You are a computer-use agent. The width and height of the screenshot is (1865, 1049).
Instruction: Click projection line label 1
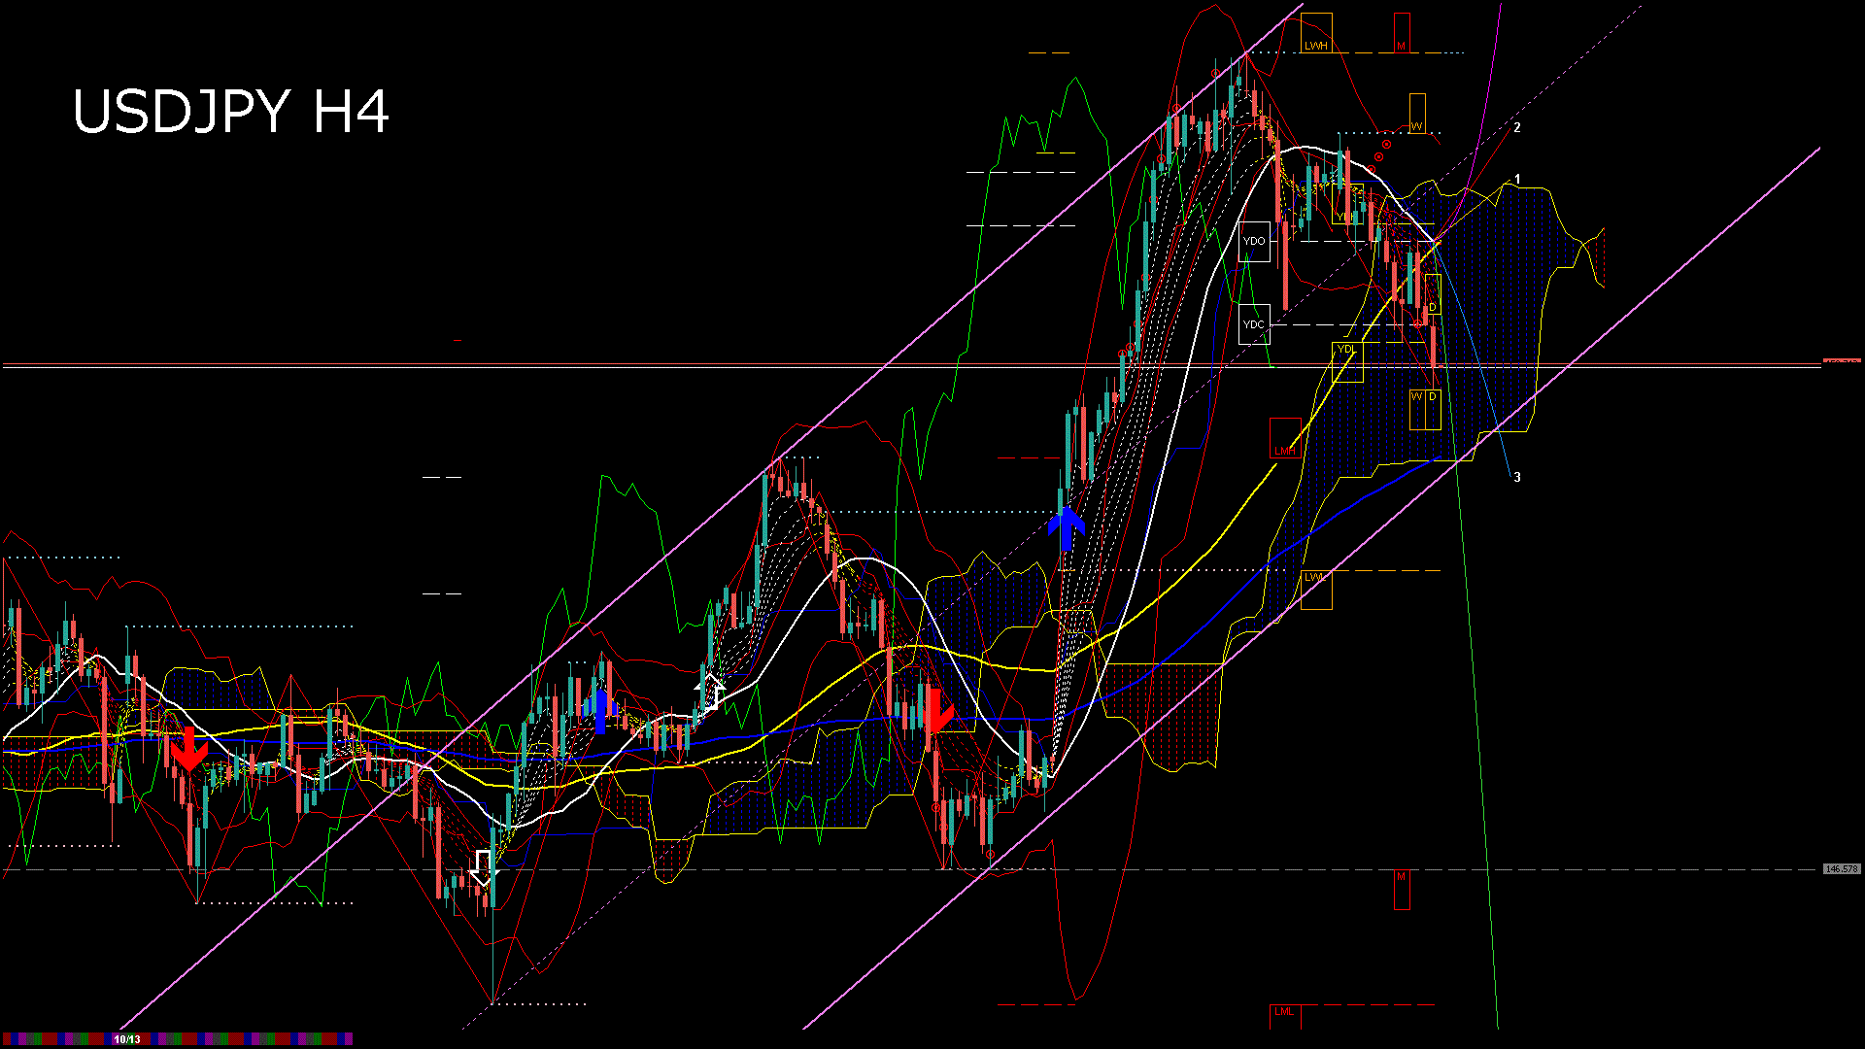click(1517, 180)
